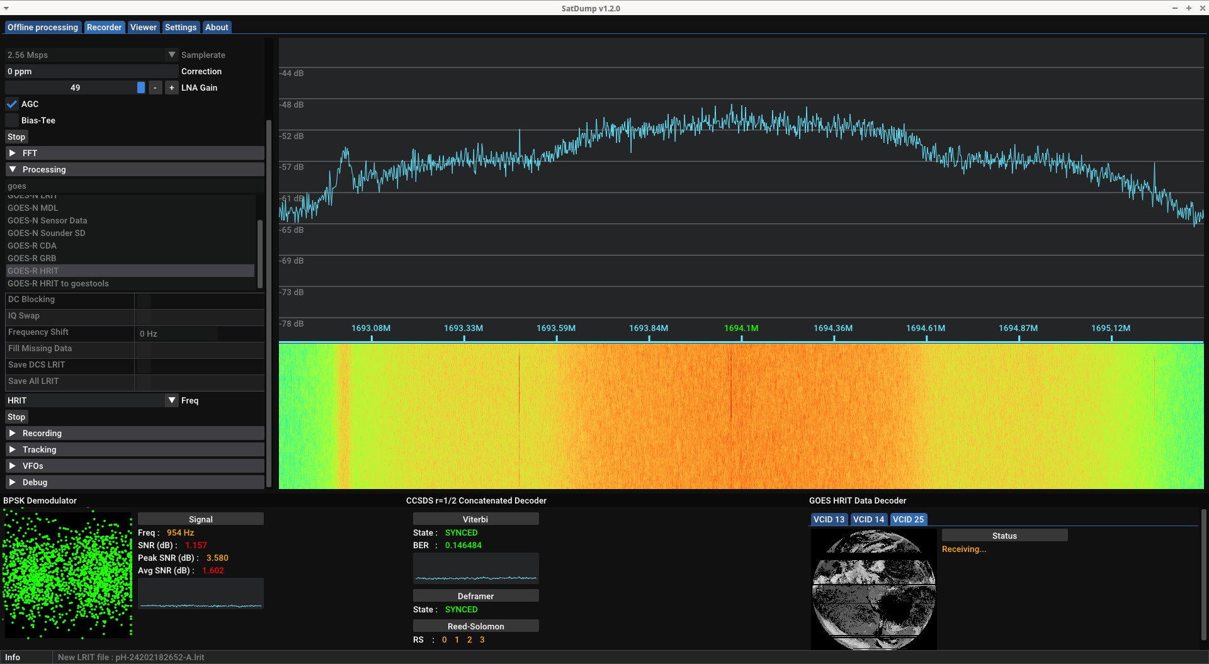The image size is (1209, 664).
Task: Maximize the SatDump window
Action: [1188, 8]
